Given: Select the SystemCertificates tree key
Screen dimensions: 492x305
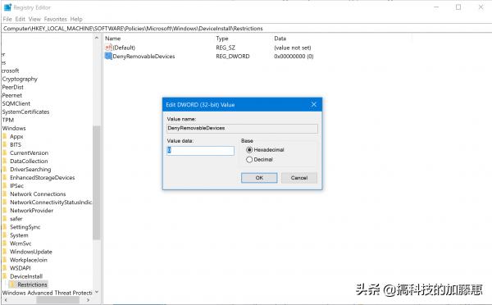Looking at the screenshot, I should click(25, 112).
